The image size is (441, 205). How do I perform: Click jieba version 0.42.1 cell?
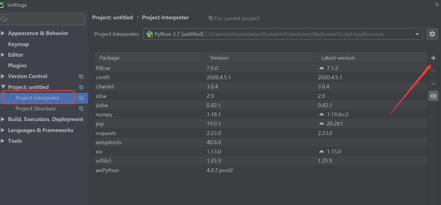[214, 105]
